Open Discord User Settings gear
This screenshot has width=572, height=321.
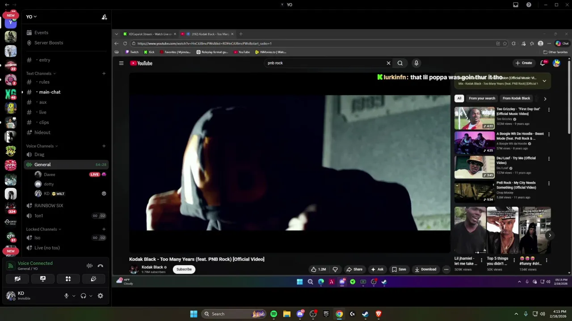[100, 296]
